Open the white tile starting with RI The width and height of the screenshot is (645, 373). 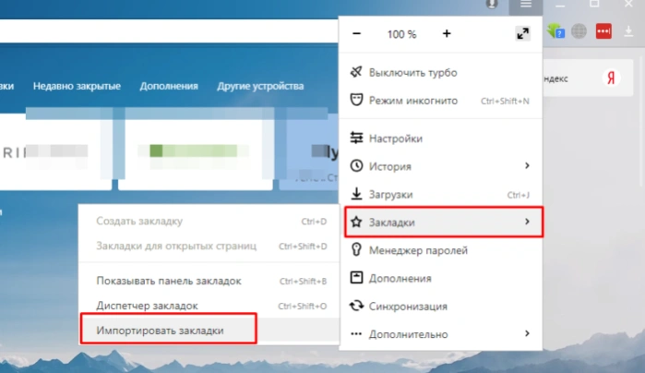tap(55, 151)
